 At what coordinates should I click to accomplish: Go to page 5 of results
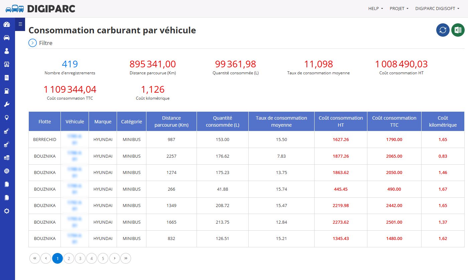click(103, 258)
